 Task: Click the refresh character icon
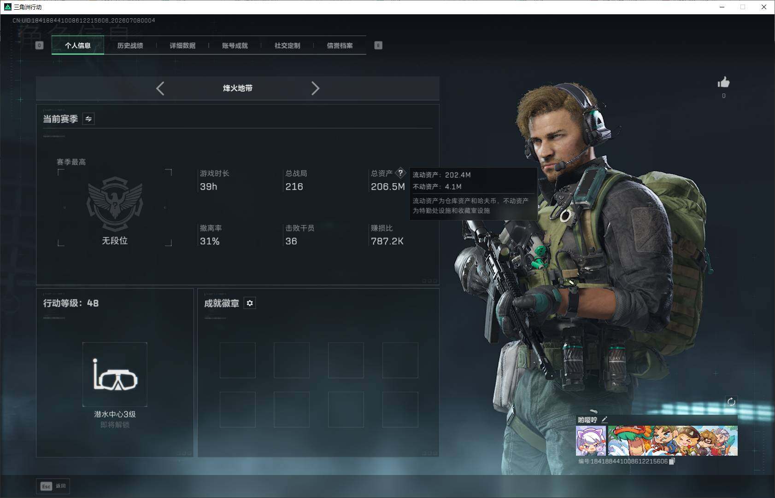pos(731,402)
